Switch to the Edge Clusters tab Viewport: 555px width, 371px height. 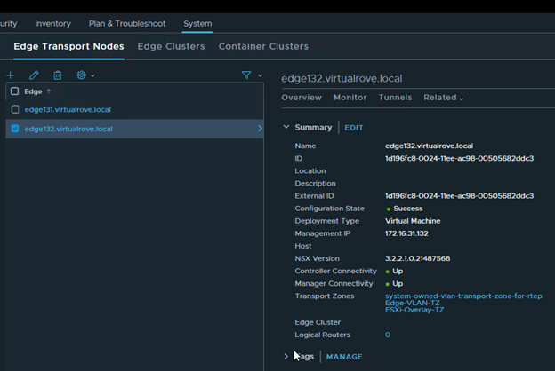pos(171,46)
